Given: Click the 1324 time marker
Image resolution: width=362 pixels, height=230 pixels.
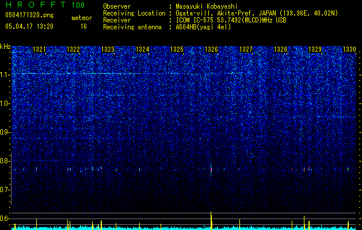Looking at the screenshot, I should pyautogui.click(x=143, y=49).
